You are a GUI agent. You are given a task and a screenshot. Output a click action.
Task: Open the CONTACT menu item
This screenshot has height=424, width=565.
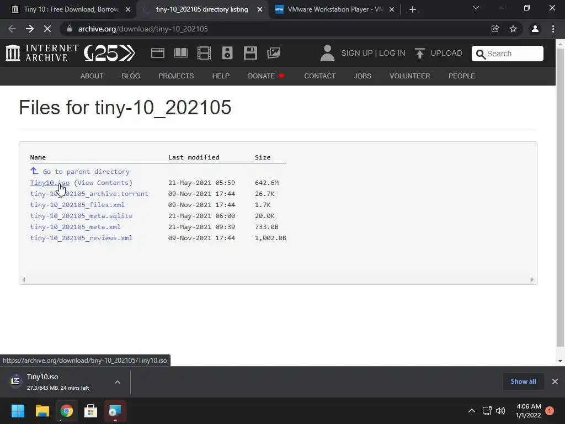coord(319,76)
